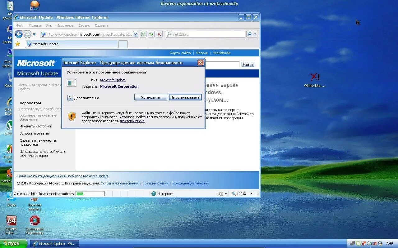Viewport: 398px width, 248px height.
Task: Open the Факторы риска link
Action: click(132, 121)
